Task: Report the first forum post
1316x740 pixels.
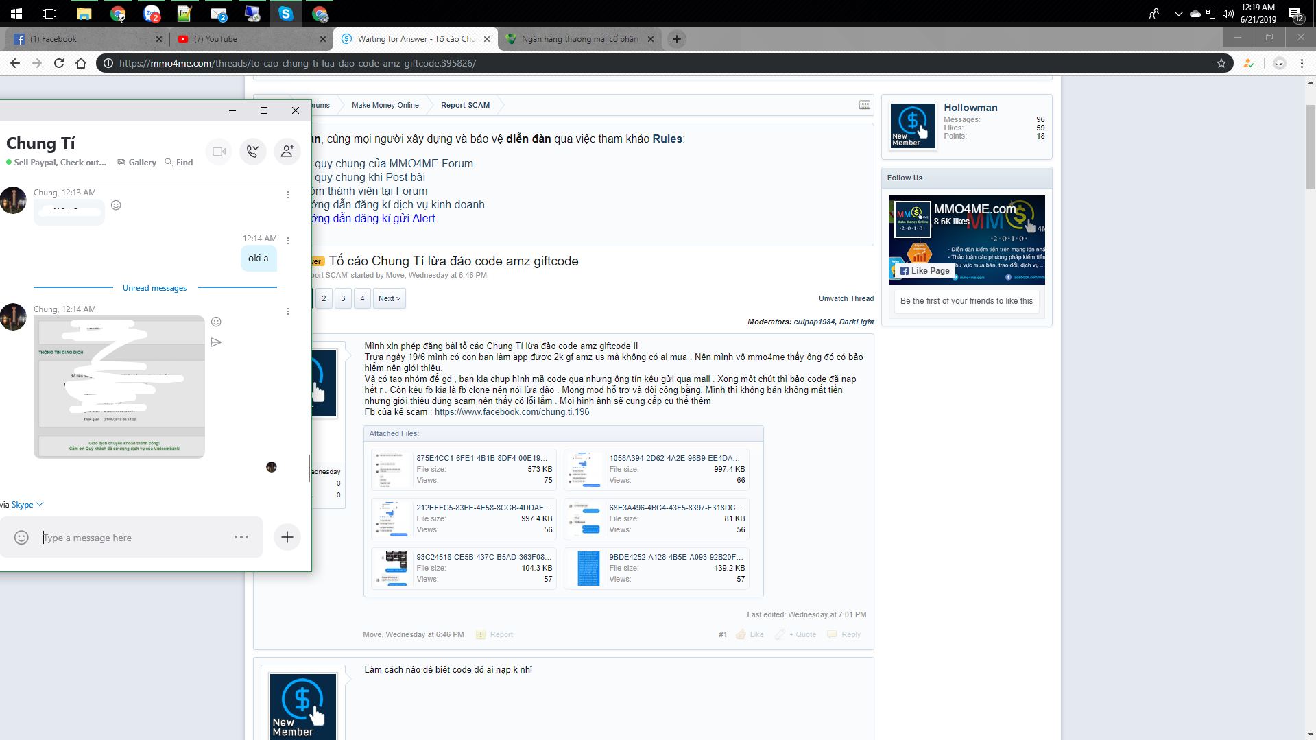Action: click(x=495, y=634)
